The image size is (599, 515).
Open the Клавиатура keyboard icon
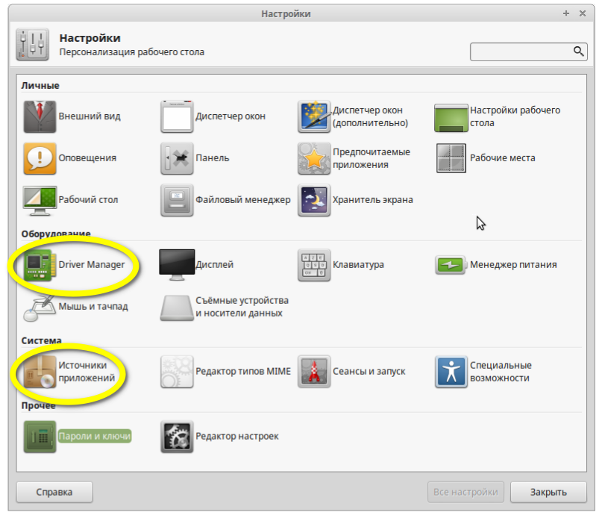coord(314,265)
